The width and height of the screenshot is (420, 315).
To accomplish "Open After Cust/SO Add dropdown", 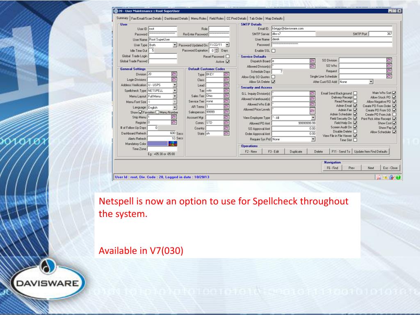I will [371, 82].
